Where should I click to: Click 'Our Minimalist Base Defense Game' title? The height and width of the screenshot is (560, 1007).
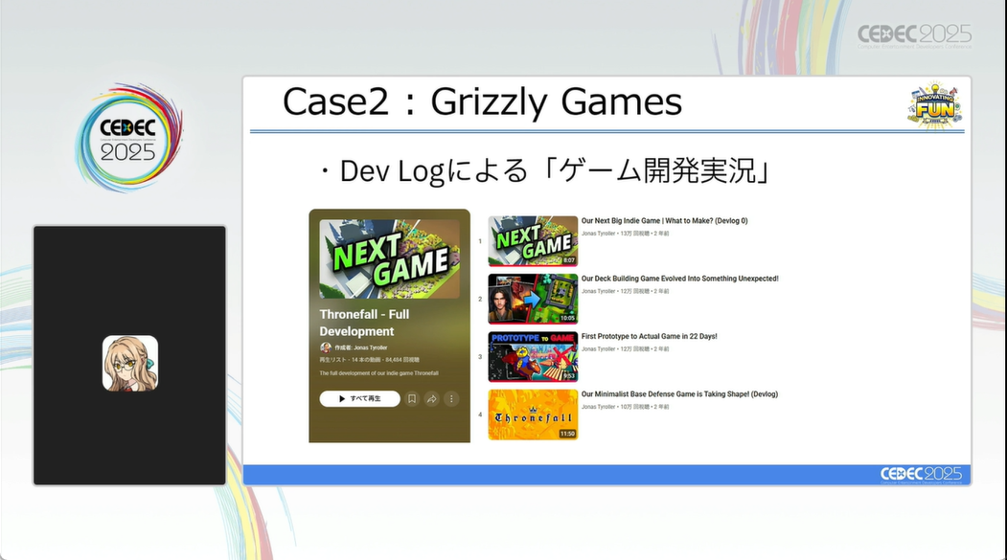coord(679,393)
